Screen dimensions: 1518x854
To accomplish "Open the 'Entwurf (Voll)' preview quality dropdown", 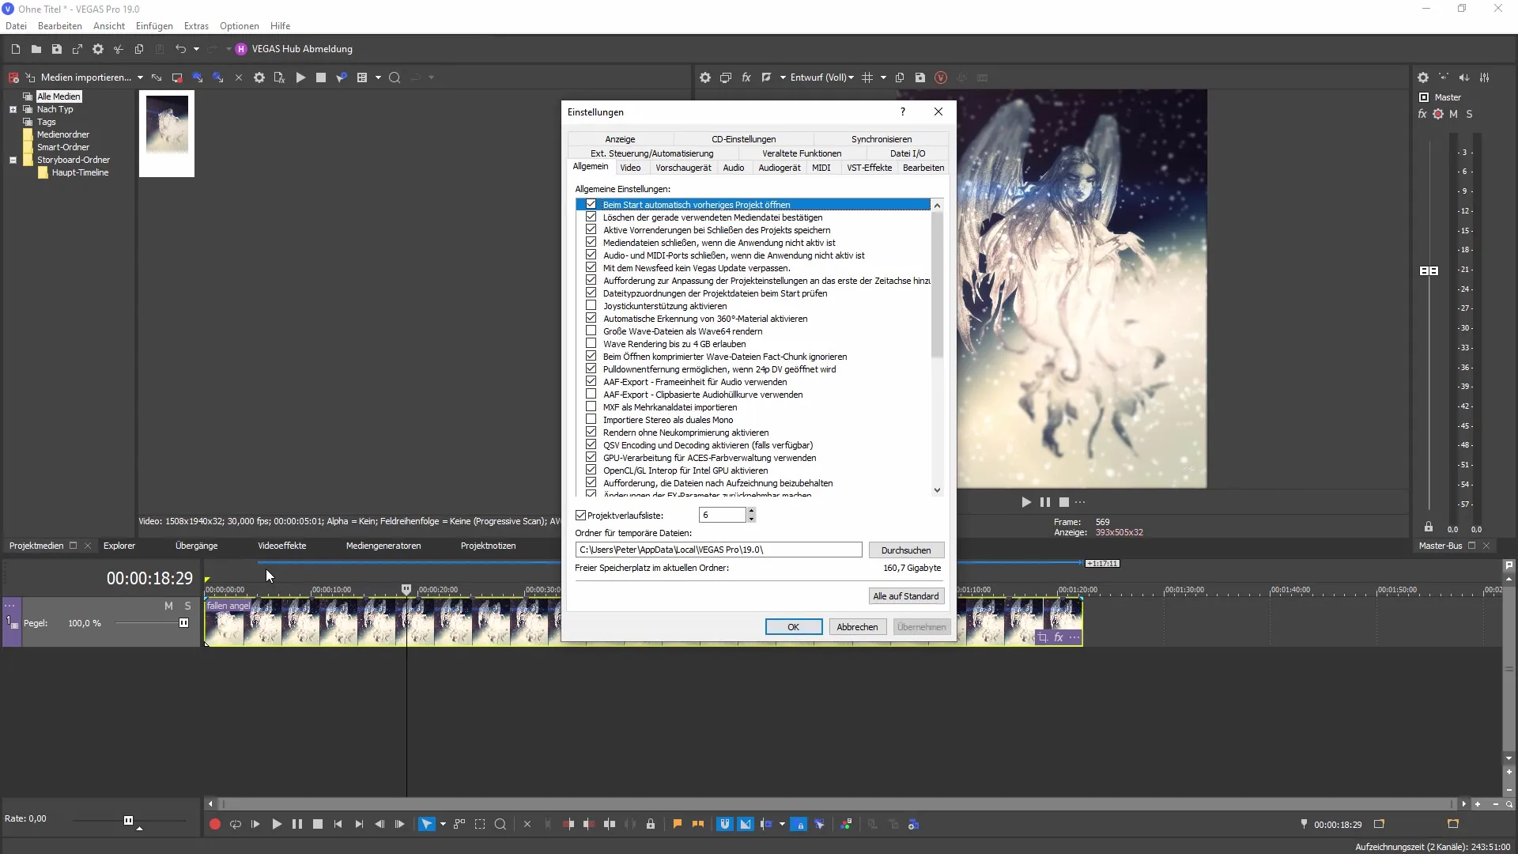I will [821, 77].
